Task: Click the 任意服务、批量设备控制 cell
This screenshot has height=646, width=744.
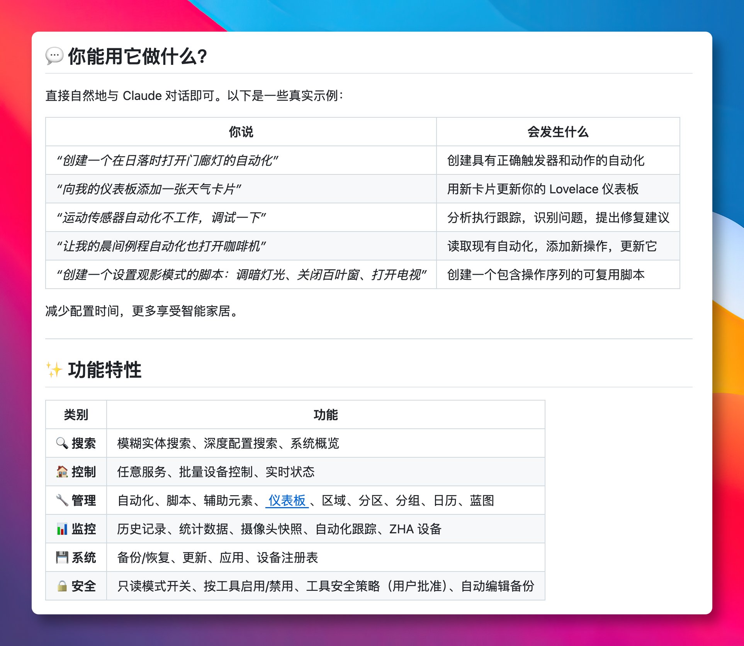Action: pyautogui.click(x=326, y=472)
